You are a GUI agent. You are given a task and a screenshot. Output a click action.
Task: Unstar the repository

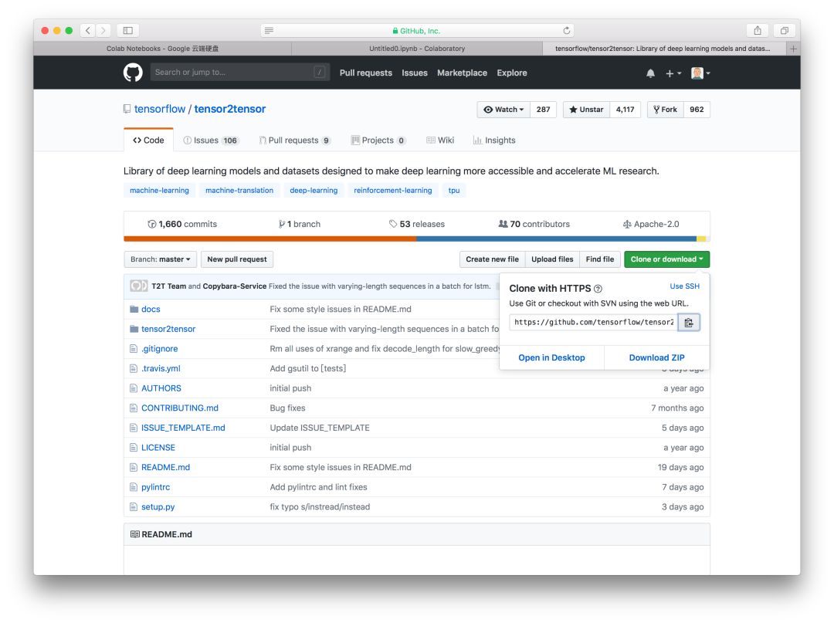click(x=586, y=110)
